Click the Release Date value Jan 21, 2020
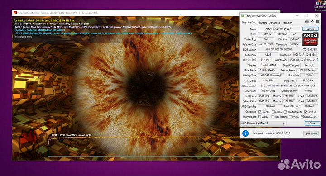326x176 pixels. coord(266,44)
